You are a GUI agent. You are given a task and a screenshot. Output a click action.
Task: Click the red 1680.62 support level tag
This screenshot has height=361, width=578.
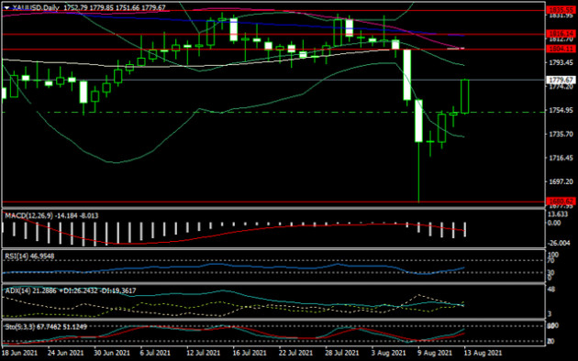(561, 202)
